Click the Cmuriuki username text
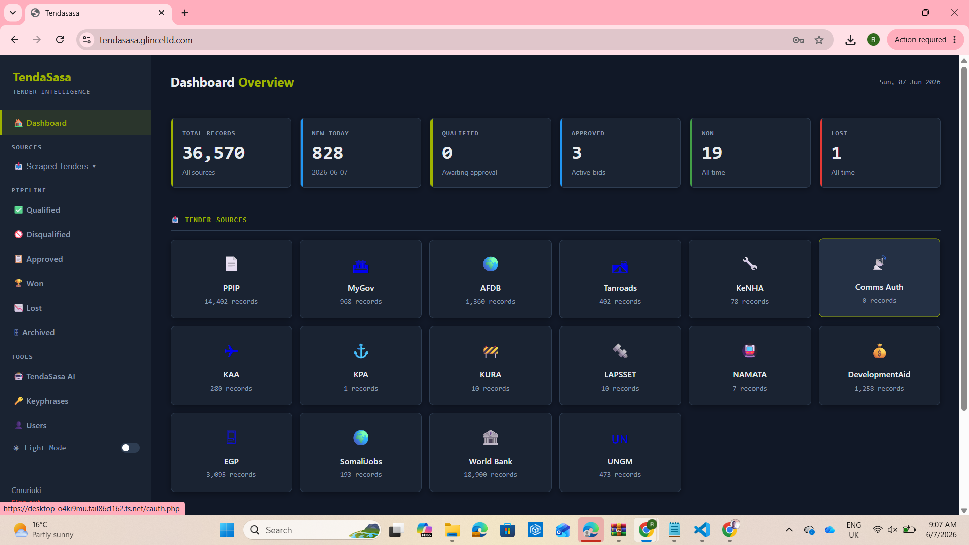The height and width of the screenshot is (545, 969). (x=26, y=490)
